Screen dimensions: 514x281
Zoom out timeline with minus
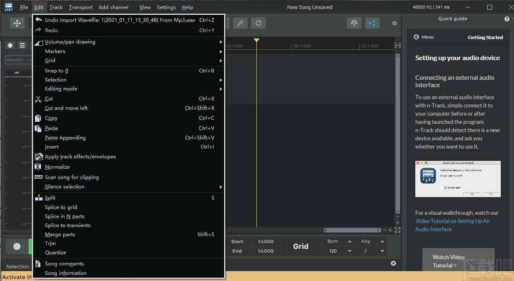(384, 230)
